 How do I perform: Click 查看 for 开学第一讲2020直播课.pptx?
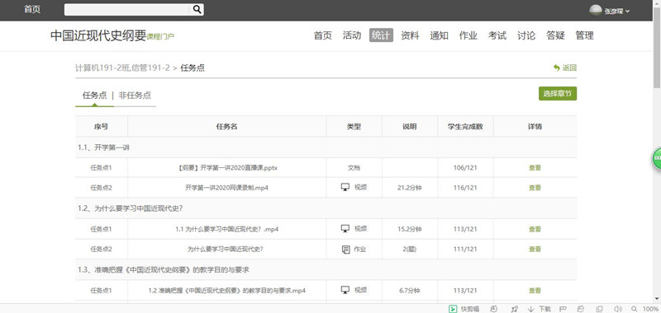pyautogui.click(x=535, y=168)
